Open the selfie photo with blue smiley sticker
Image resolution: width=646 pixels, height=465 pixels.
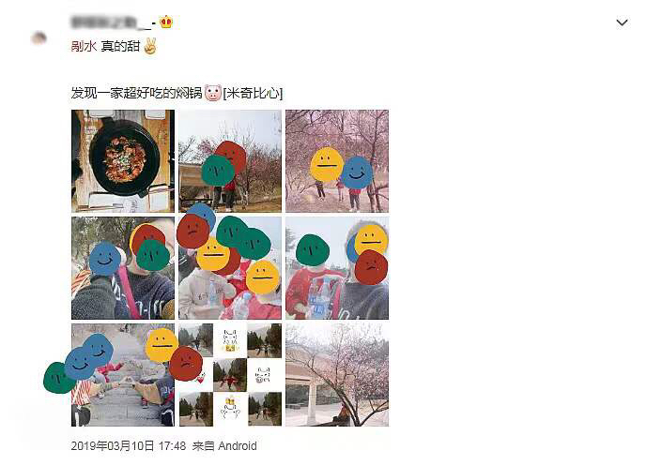click(123, 268)
